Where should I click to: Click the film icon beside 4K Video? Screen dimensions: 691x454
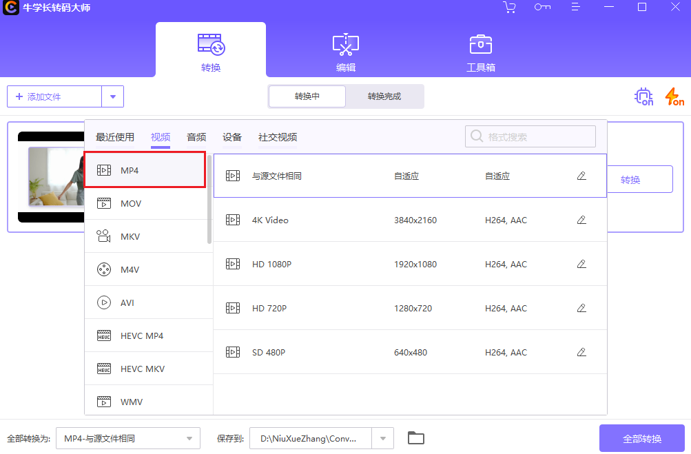(x=233, y=220)
